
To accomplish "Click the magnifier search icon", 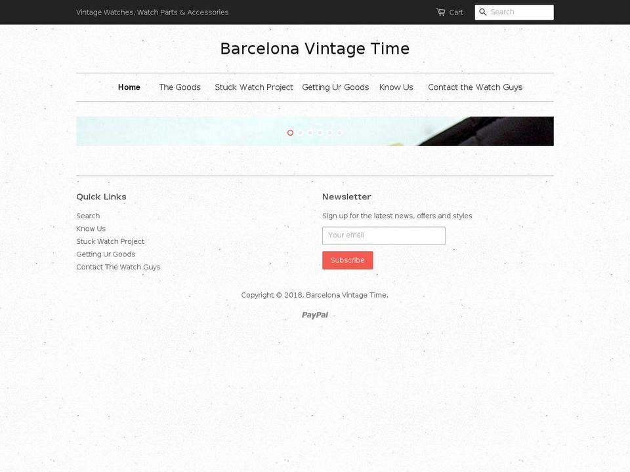I will point(482,12).
